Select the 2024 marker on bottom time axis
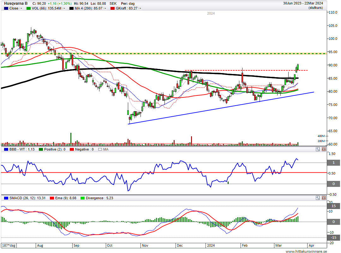The width and height of the screenshot is (341, 253). 211,245
